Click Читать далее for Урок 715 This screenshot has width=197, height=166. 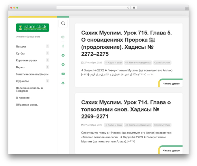tap(171, 84)
